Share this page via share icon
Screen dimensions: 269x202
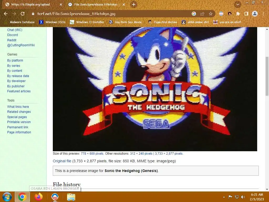point(202,14)
